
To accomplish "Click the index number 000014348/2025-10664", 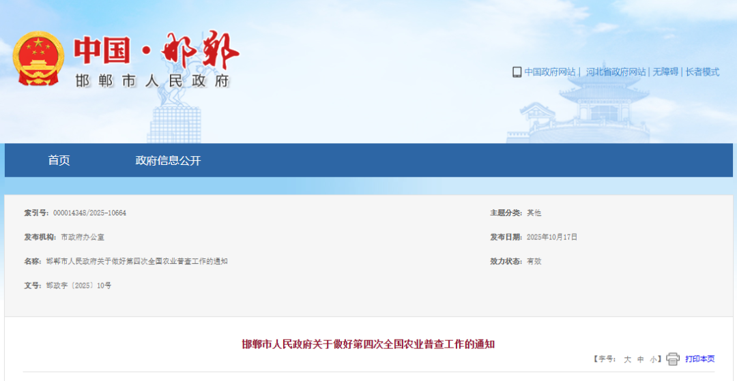I will click(89, 213).
